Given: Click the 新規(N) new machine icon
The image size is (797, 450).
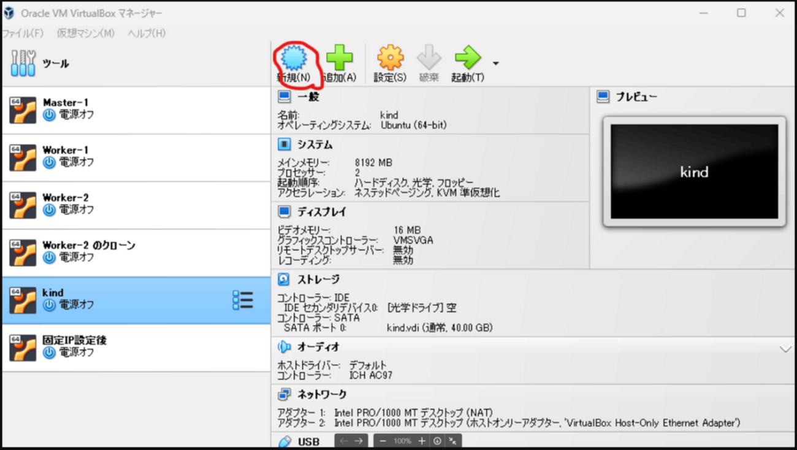Looking at the screenshot, I should pyautogui.click(x=294, y=58).
